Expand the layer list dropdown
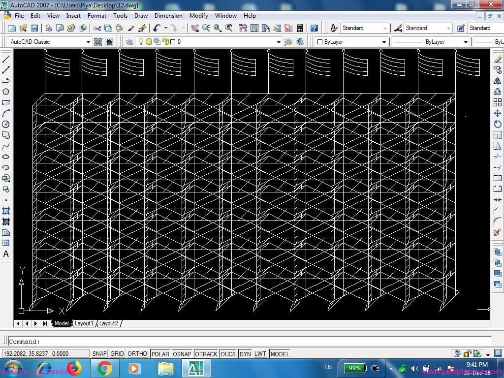The height and width of the screenshot is (378, 504). point(278,42)
